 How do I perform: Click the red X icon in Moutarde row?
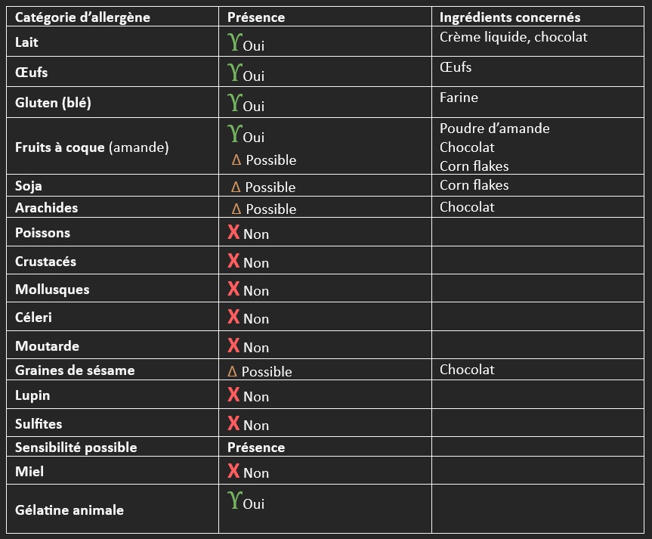click(x=233, y=345)
